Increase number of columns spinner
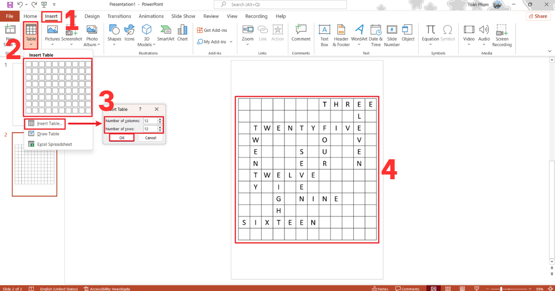 [160, 119]
